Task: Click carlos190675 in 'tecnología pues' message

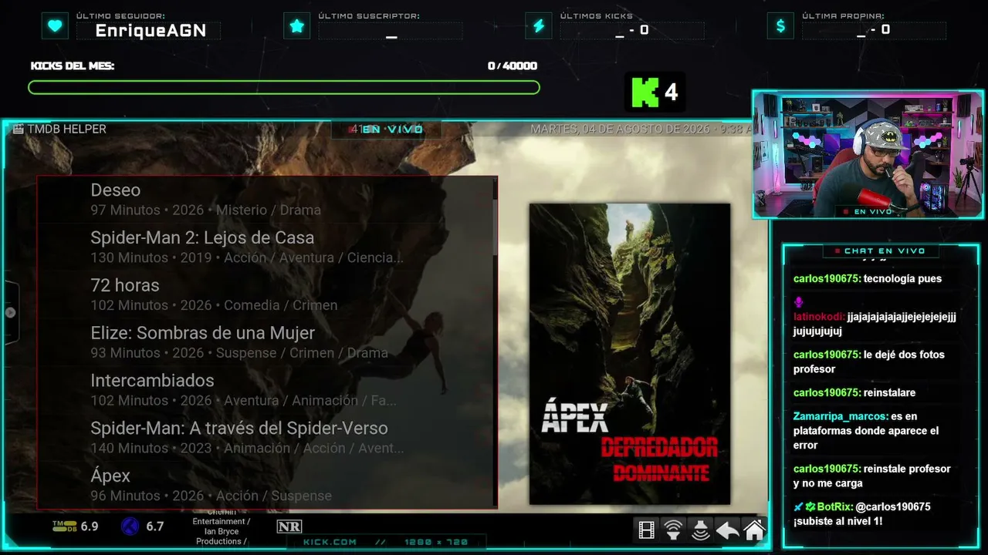Action: 826,279
